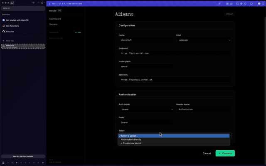Viewport: 266px width, 166px height.
Task: Click the version badge beside executor logo
Action: point(59,10)
